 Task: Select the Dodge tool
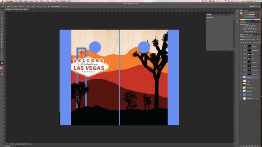2,47
